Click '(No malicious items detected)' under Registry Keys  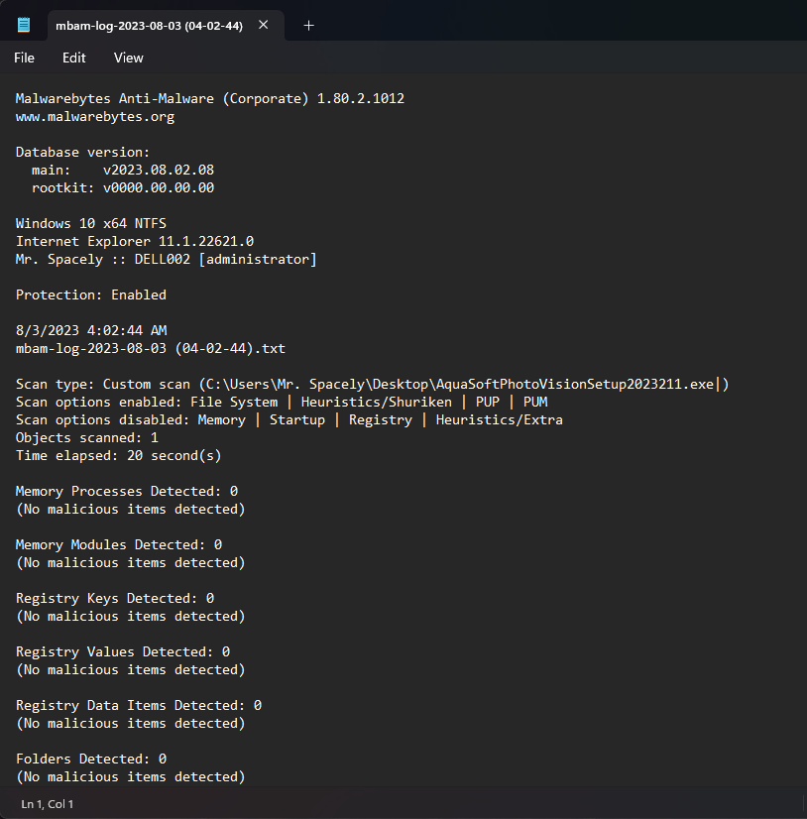131,617
